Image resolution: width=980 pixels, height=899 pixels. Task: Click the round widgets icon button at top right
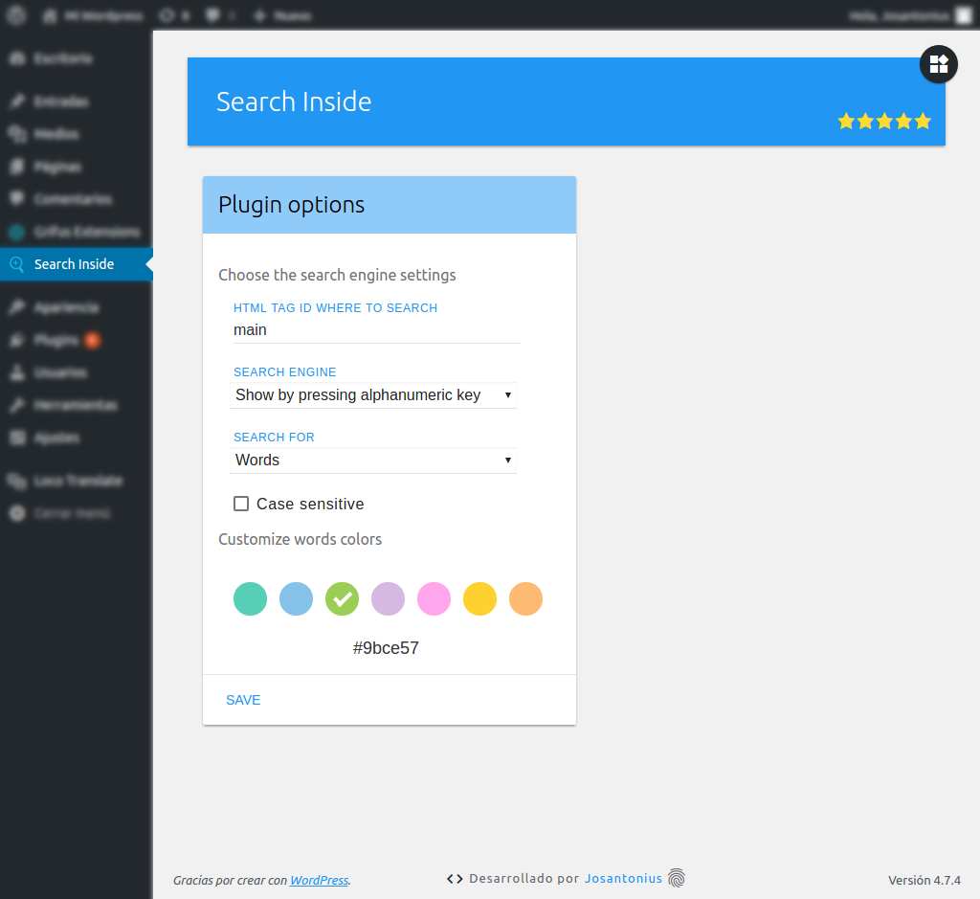pos(938,64)
